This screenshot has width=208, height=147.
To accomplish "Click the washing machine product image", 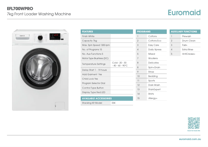I will pyautogui.click(x=40, y=70).
